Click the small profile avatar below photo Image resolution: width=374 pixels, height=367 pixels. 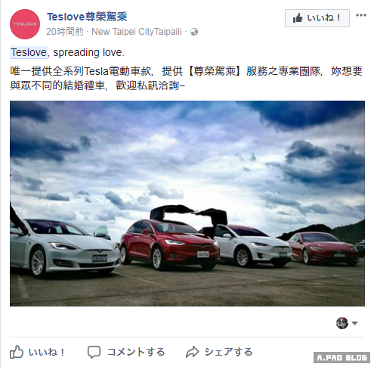click(342, 323)
